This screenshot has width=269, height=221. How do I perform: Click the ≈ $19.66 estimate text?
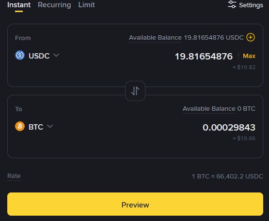pyautogui.click(x=244, y=138)
